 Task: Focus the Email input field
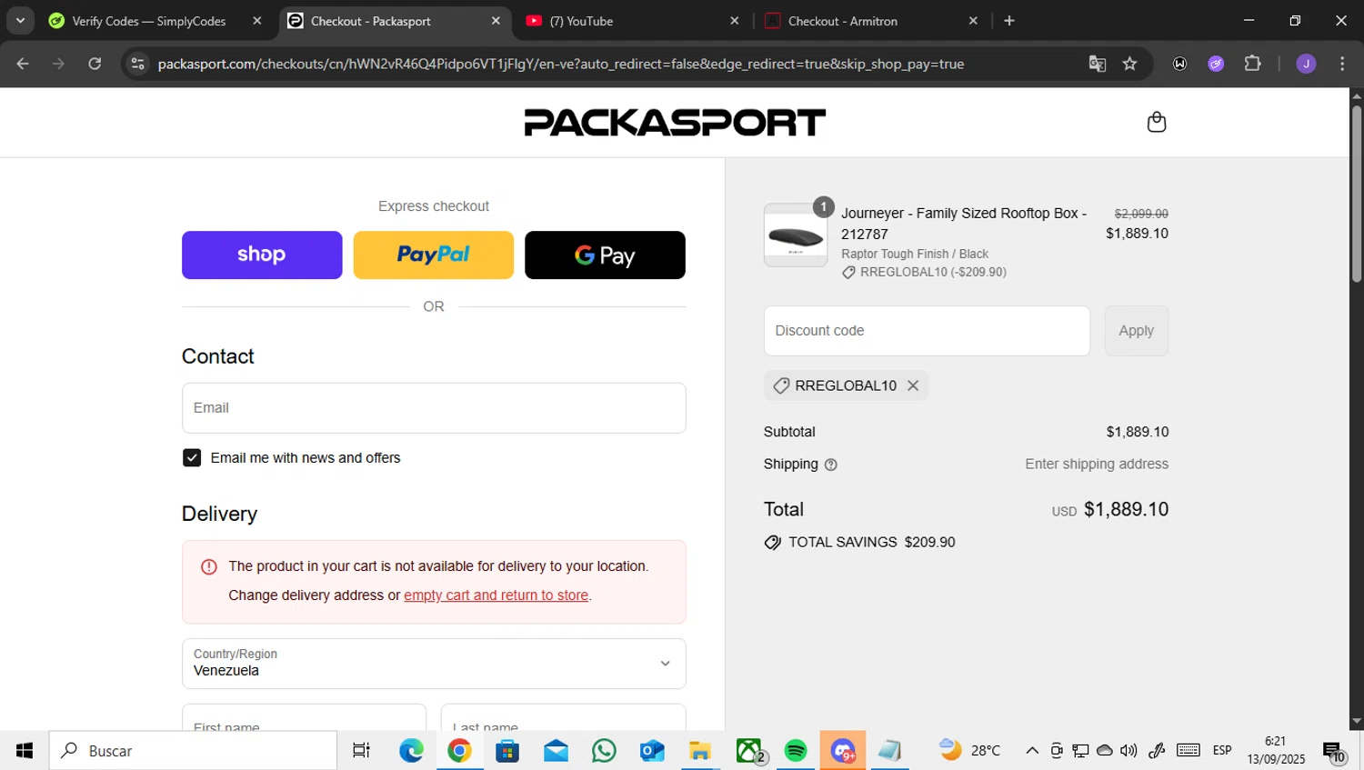[x=434, y=408]
